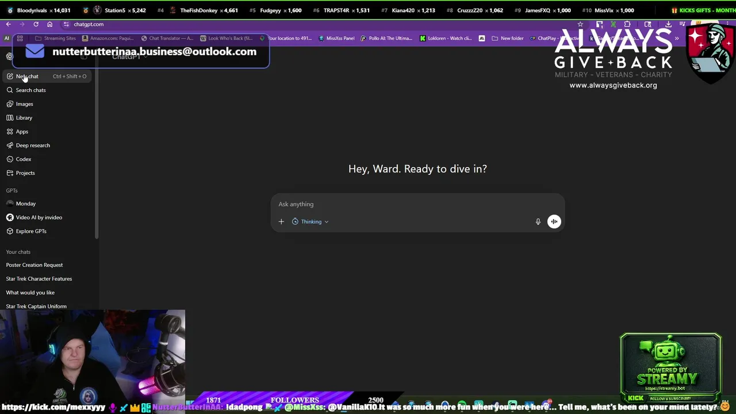Open the MissXss Panel bookmark

336,39
